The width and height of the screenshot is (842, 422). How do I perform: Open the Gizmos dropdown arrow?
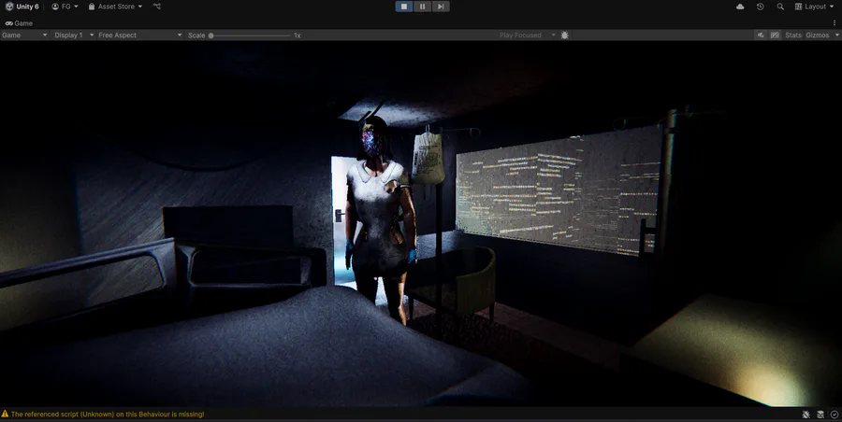(x=836, y=35)
